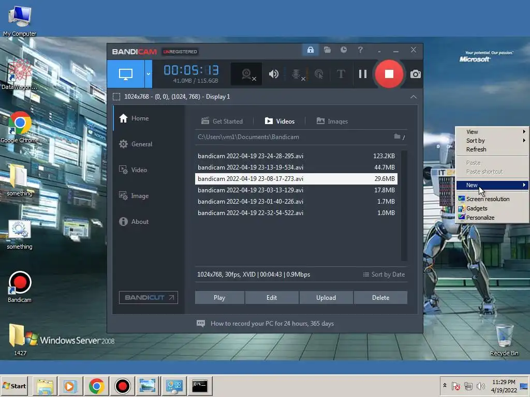Click the lock icon in Bandicam title bar

[x=311, y=50]
